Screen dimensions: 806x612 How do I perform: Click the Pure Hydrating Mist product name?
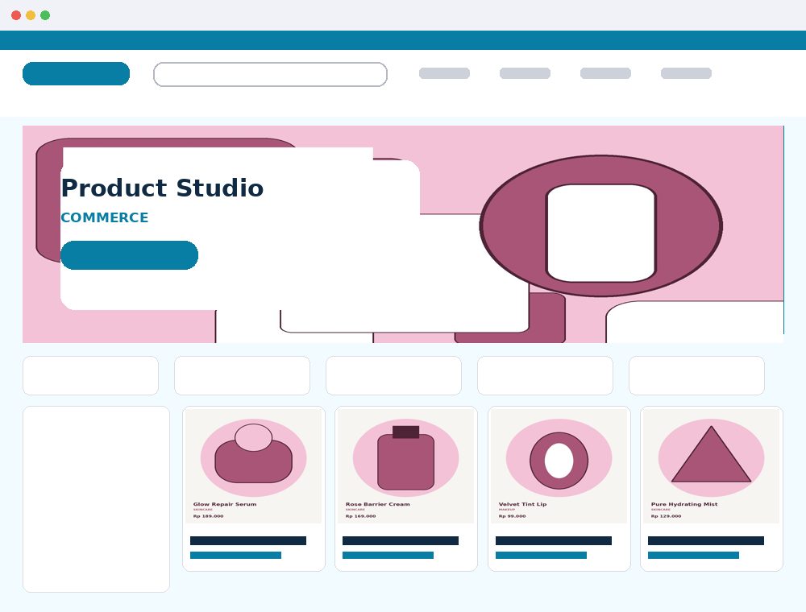(x=684, y=504)
